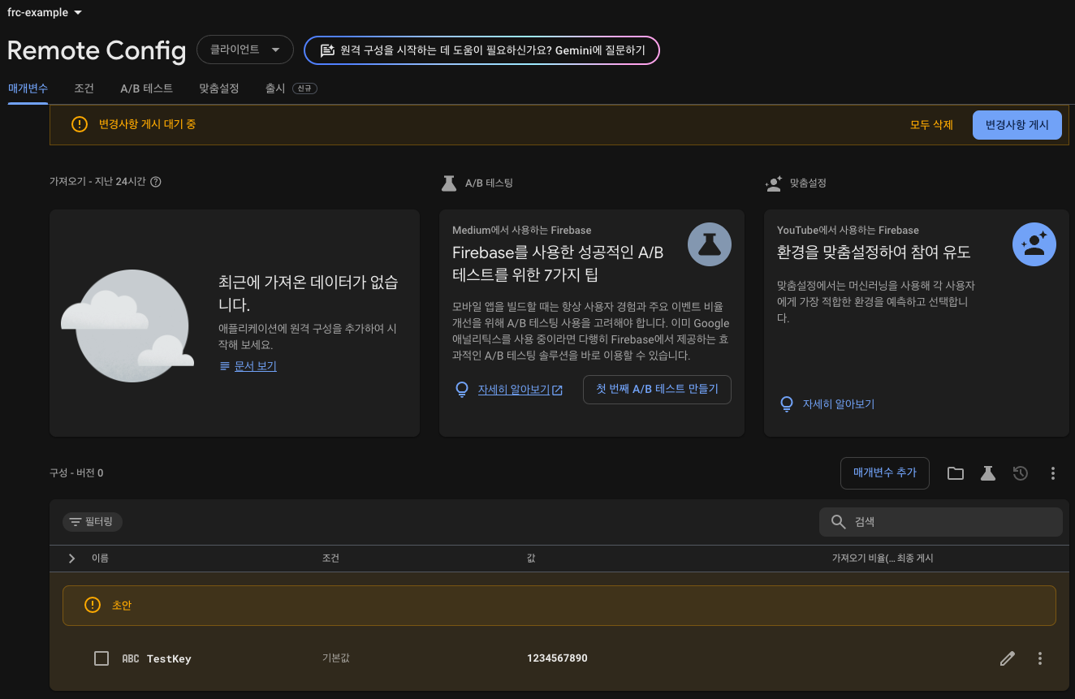This screenshot has width=1075, height=699.
Task: Expand all rows with header chevron
Action: (71, 559)
